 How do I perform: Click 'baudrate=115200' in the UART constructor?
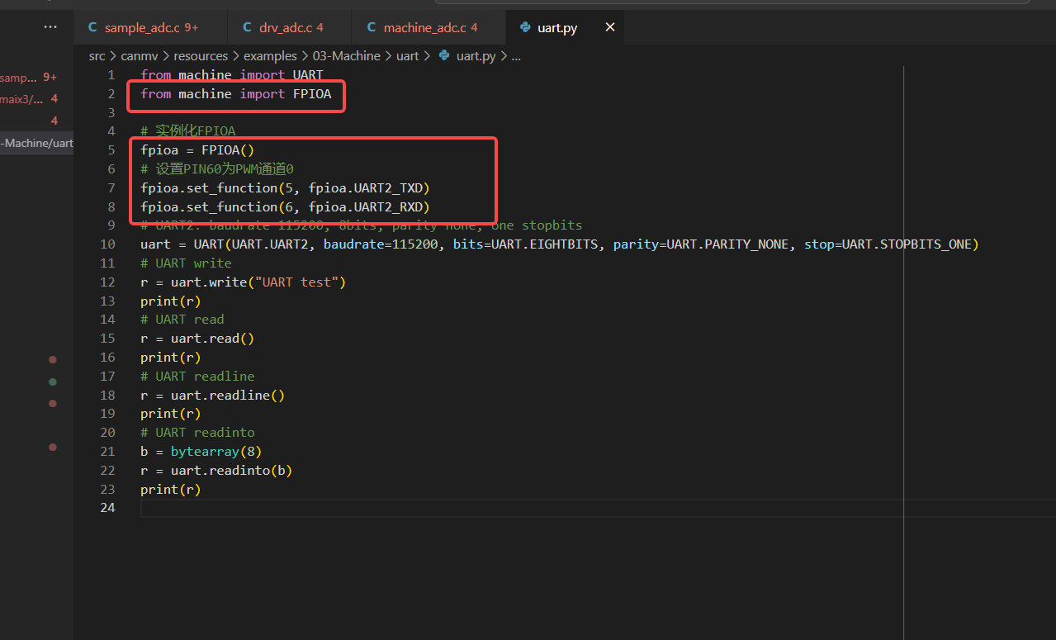click(x=381, y=244)
